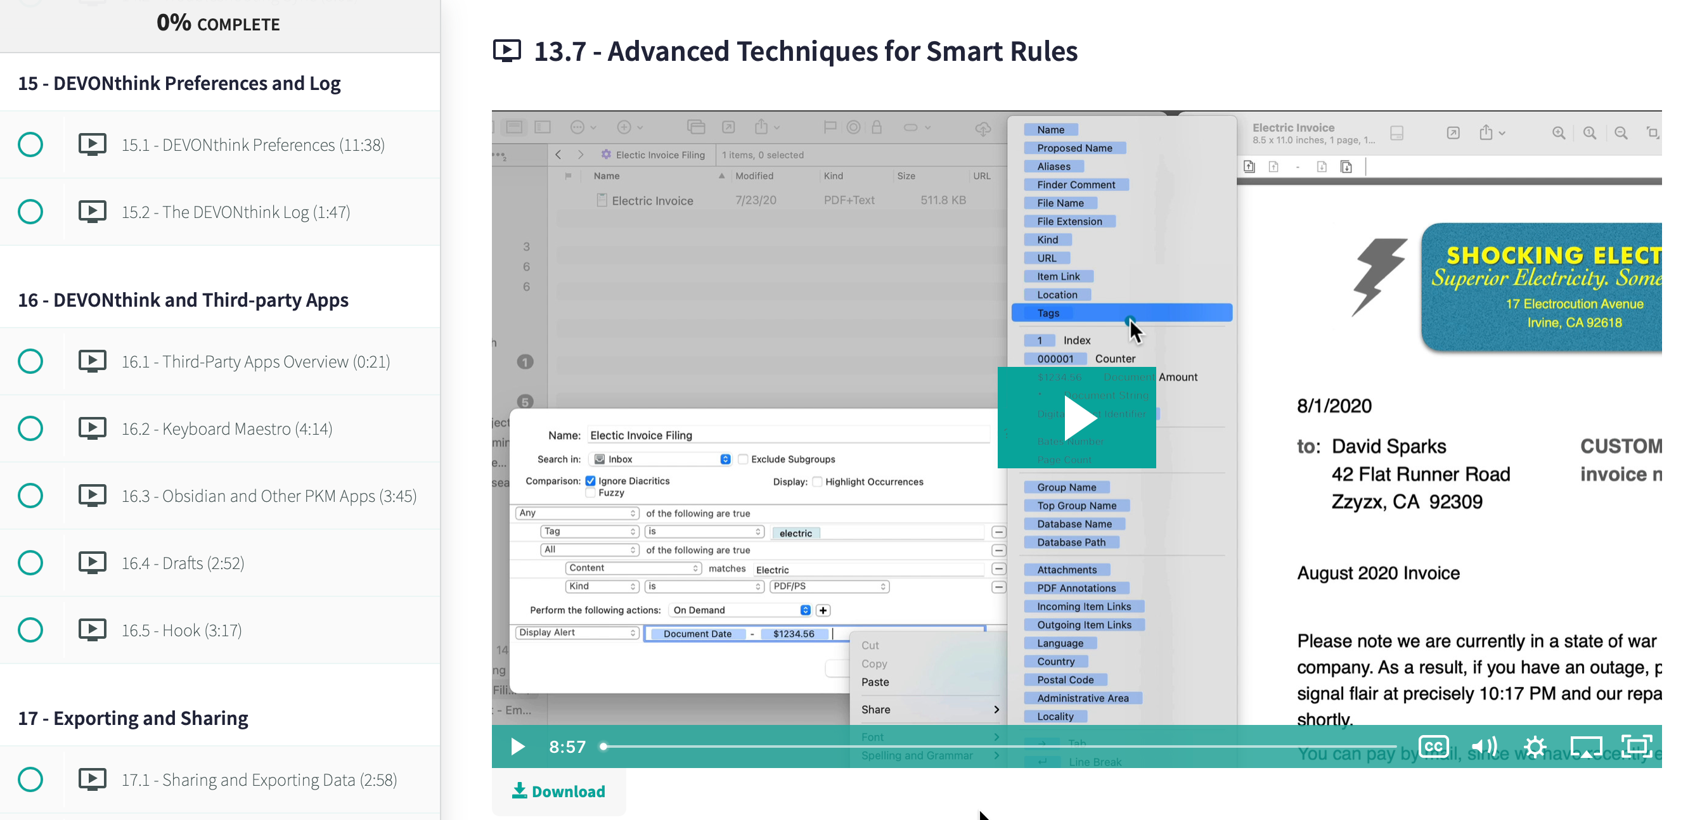This screenshot has height=820, width=1695.
Task: Mark lesson 16.4 Drafts complete
Action: click(x=30, y=563)
